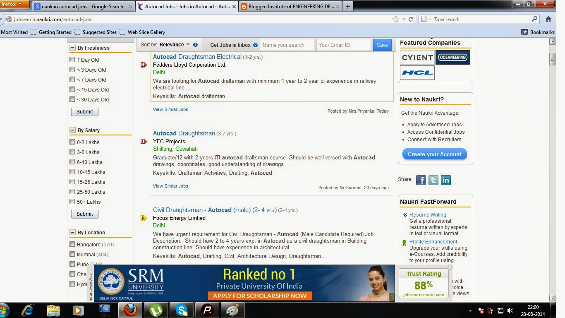Tick the 0-3 Lakhs salary checkbox
Screen dimensions: 565x318
[x=72, y=142]
